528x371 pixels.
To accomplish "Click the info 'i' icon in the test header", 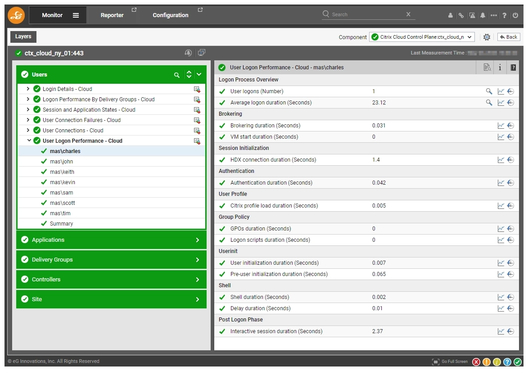I will [500, 68].
